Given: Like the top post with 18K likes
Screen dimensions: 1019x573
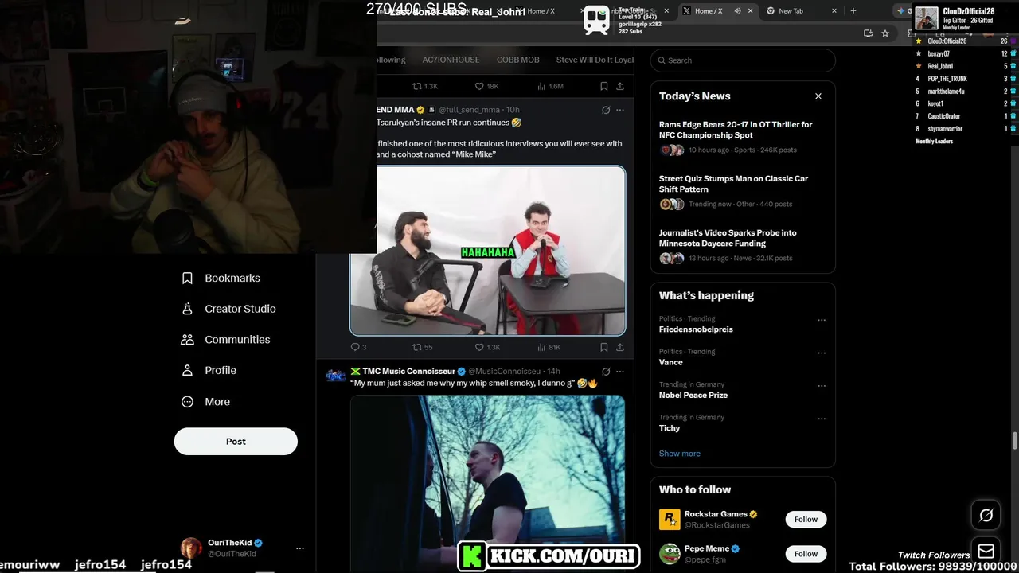Looking at the screenshot, I should (486, 86).
